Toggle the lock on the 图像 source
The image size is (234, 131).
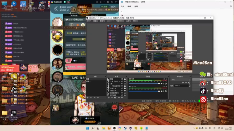tap(125, 79)
